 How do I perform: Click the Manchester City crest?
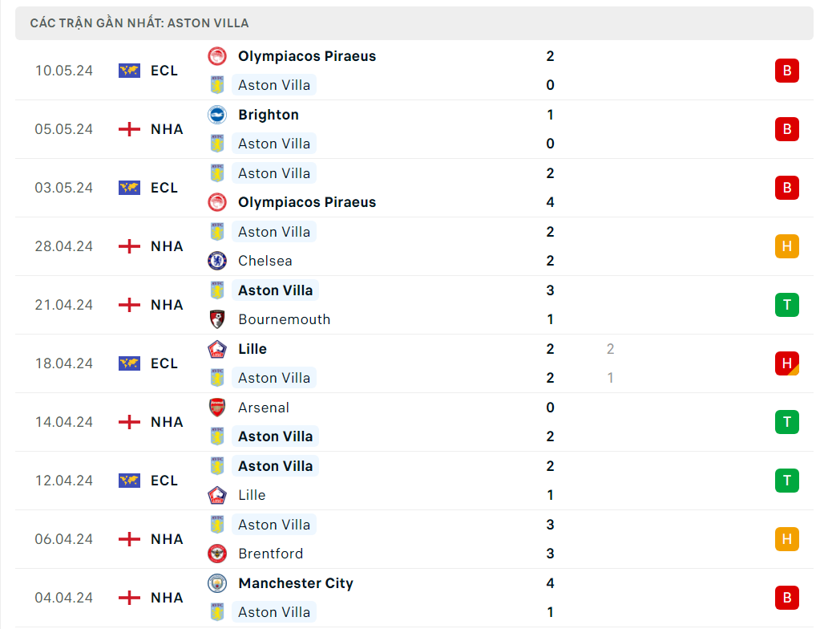coord(217,583)
